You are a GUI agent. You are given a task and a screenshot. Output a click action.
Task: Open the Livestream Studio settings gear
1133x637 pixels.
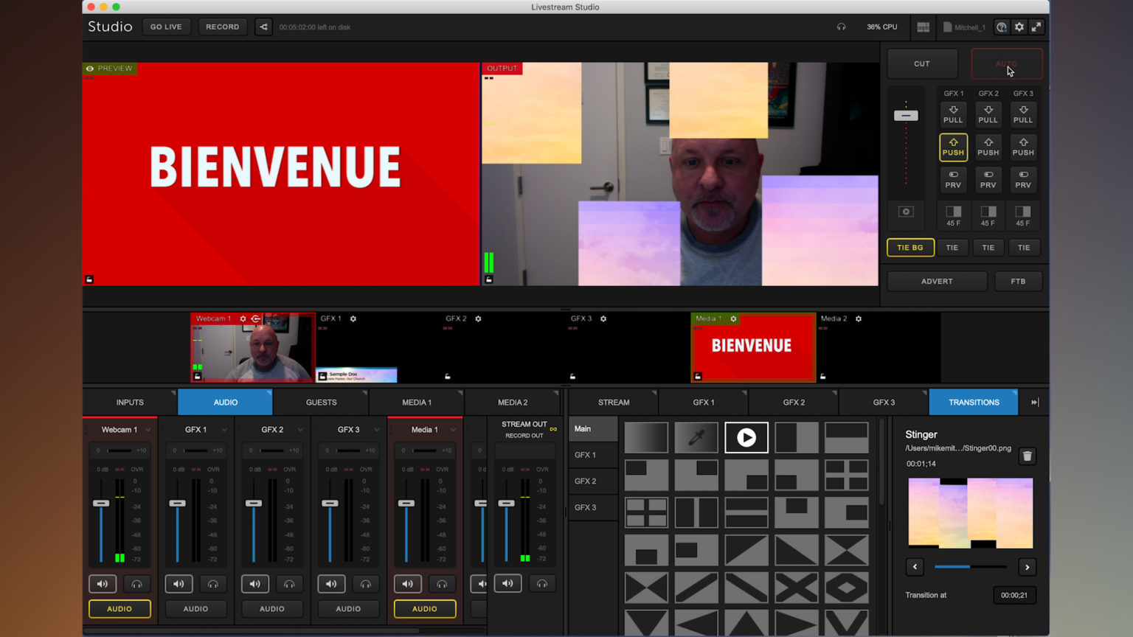[1019, 27]
